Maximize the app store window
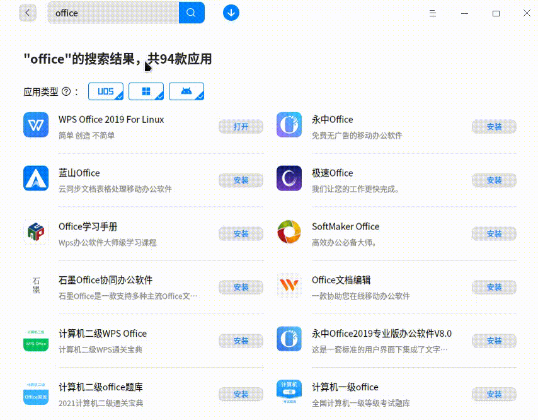 (496, 13)
